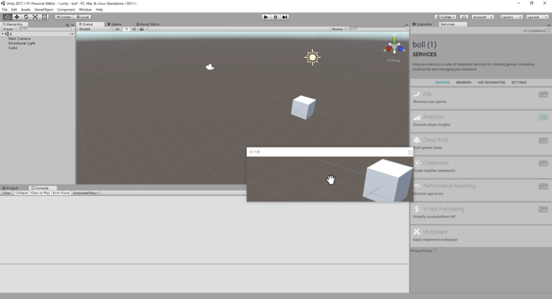The height and width of the screenshot is (299, 552).
Task: Switch to the Project tab
Action: [x=10, y=188]
